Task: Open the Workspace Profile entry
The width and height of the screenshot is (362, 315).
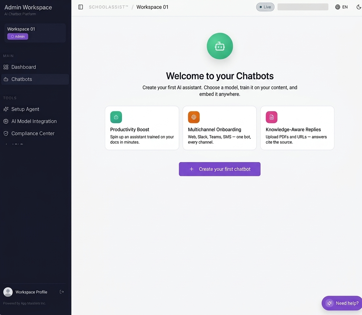Action: (31, 292)
